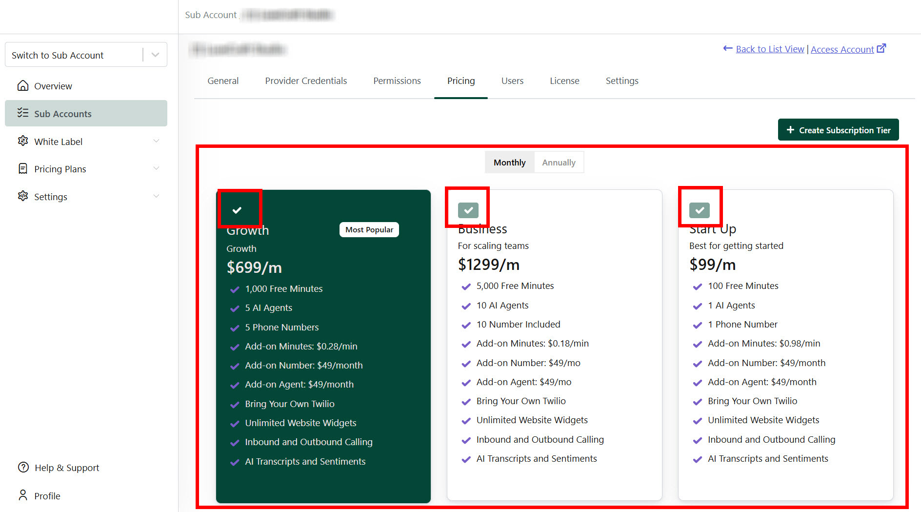This screenshot has height=512, width=921.
Task: Open Sub Accounts in the sidebar
Action: (86, 113)
